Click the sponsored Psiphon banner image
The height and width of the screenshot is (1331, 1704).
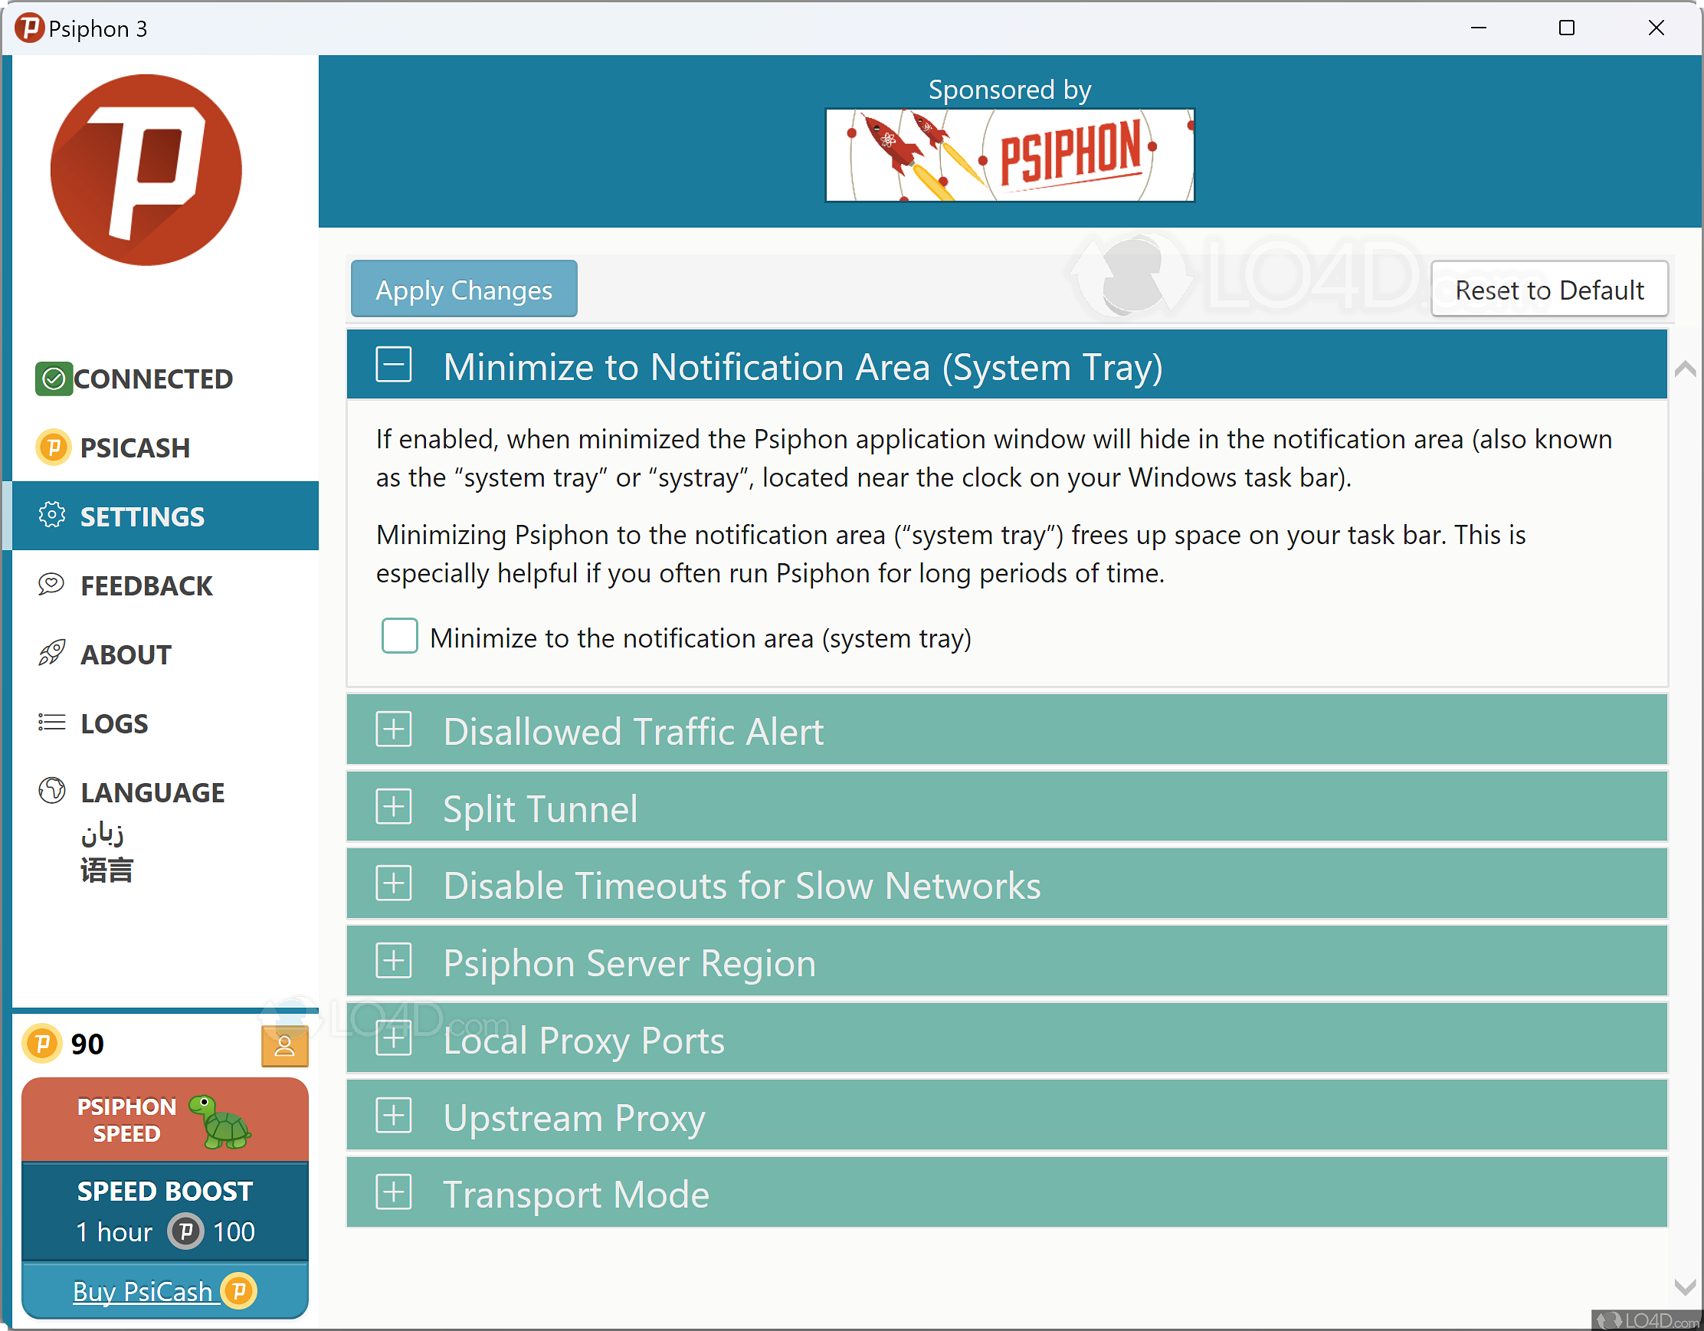coord(1010,156)
